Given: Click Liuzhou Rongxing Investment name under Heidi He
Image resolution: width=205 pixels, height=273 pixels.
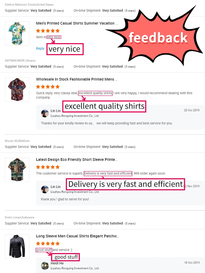Looking at the screenshot, I should 75,268.
